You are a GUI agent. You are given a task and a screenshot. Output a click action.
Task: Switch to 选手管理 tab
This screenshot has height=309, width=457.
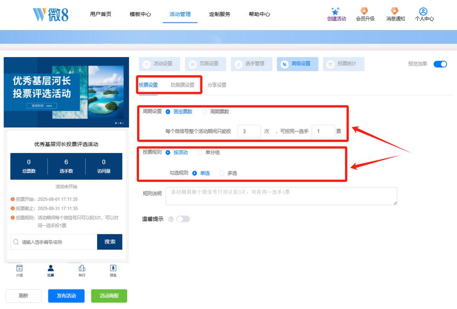[x=251, y=64]
